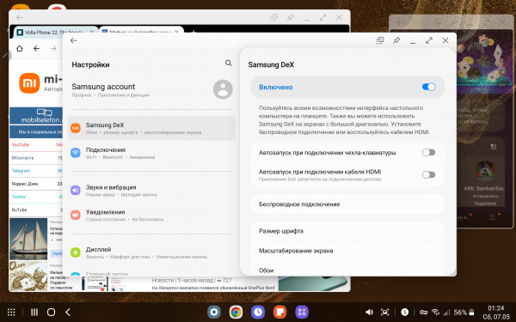Open VPN key status icon

423,313
